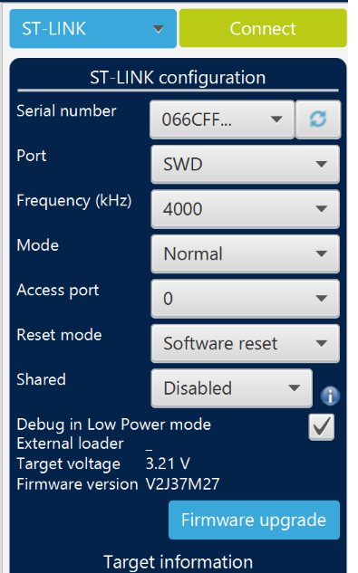Click the Reset mode label
The width and height of the screenshot is (358, 573).
pyautogui.click(x=59, y=335)
